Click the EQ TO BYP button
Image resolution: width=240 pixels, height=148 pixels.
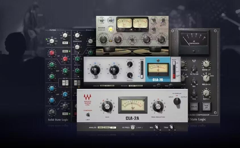coord(64,83)
